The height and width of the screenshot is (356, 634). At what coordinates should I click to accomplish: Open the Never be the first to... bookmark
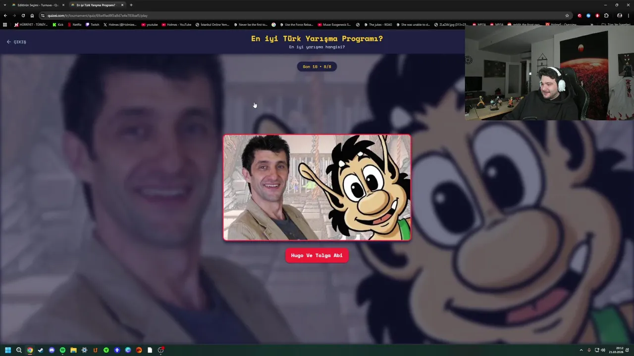251,24
